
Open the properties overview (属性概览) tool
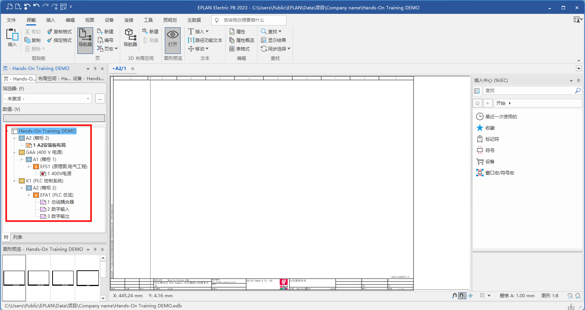[241, 40]
